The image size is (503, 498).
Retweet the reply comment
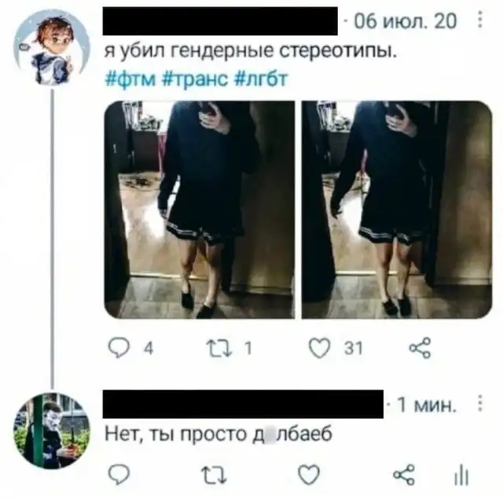[x=214, y=474]
